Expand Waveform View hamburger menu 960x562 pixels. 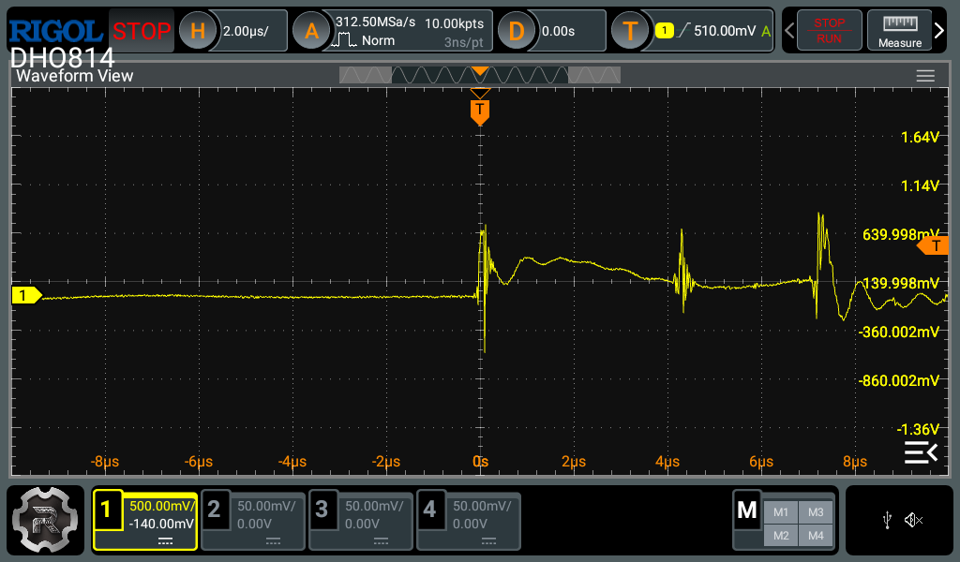925,76
